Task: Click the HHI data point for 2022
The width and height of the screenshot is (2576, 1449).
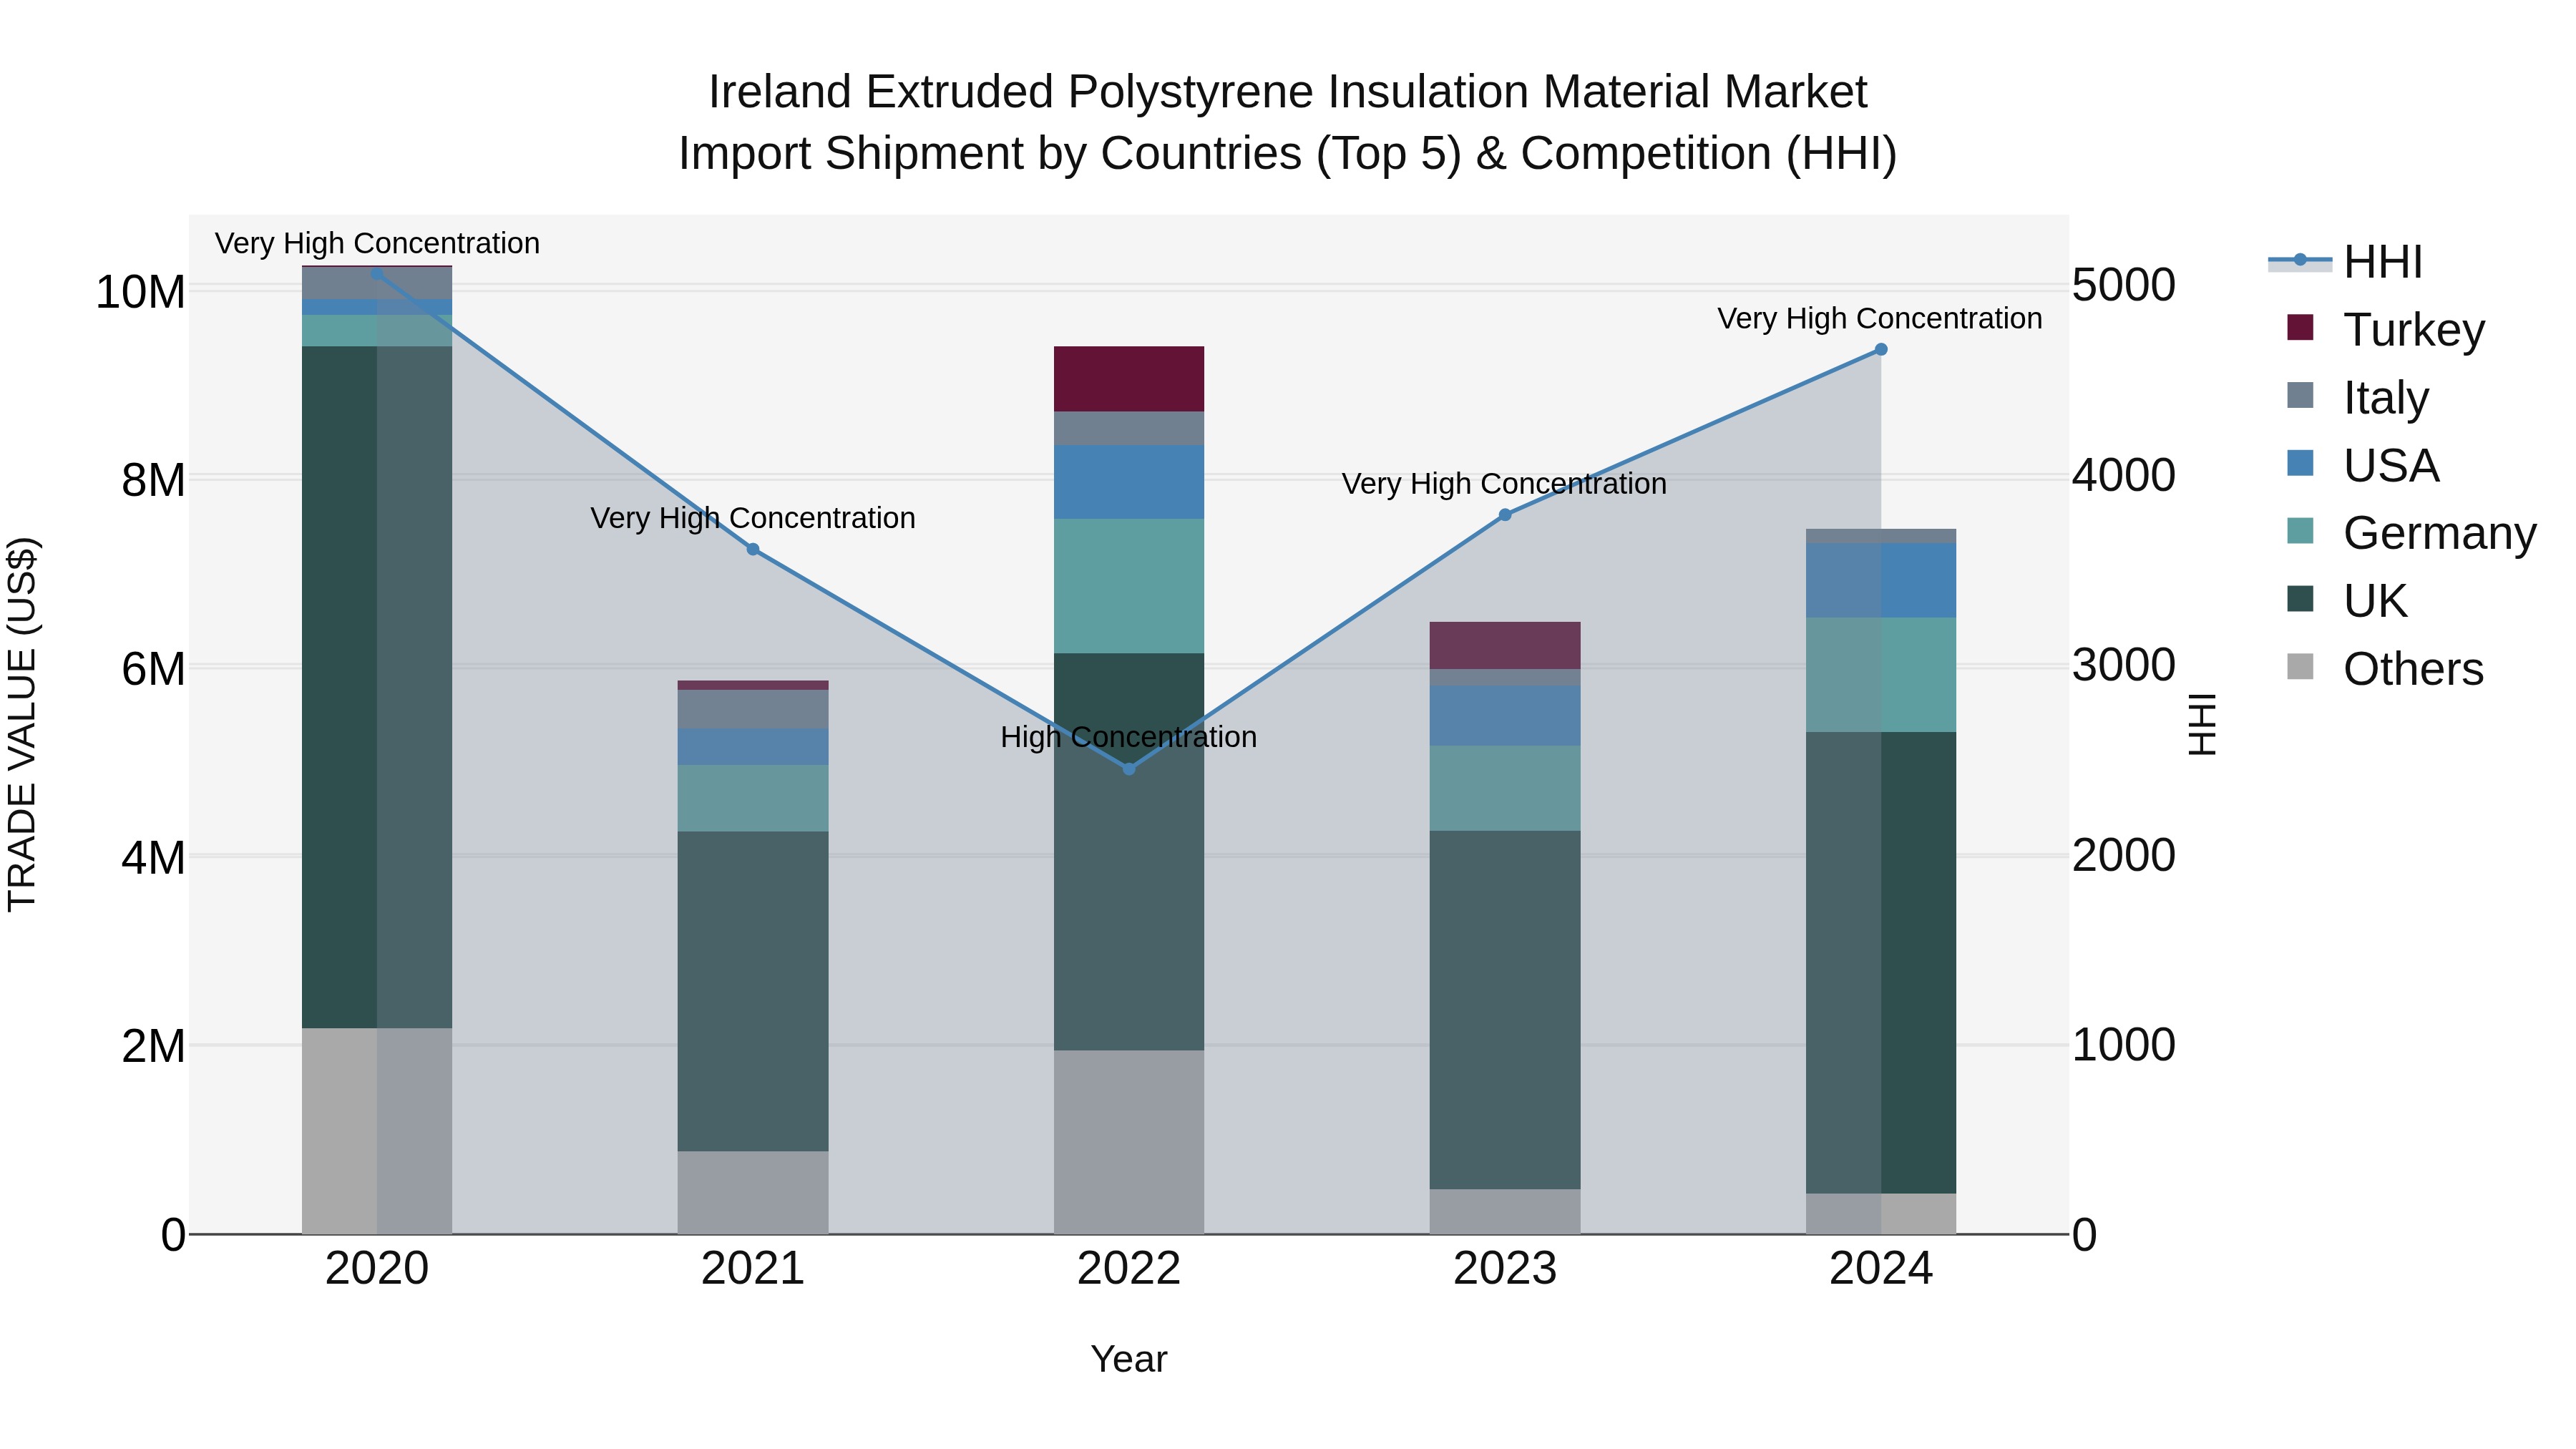Action: pyautogui.click(x=1129, y=769)
